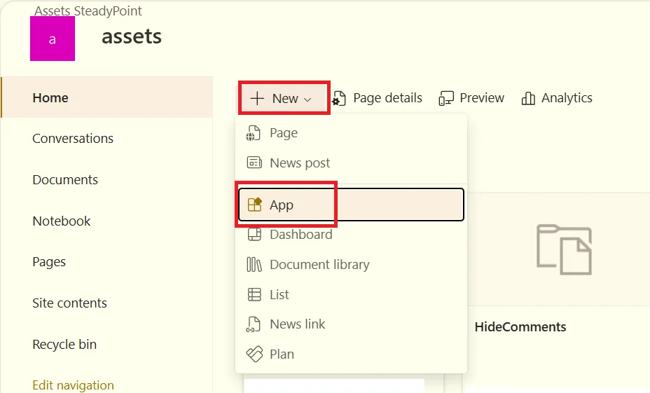Click the magenta assets site logo
Viewport: 650px width, 393px height.
53,39
